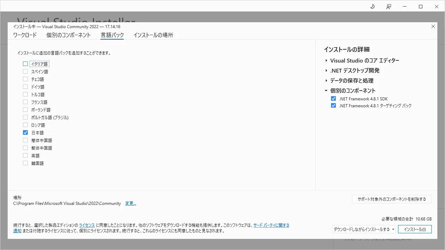Open the 個別のコンポーネント tab

[x=68, y=35]
